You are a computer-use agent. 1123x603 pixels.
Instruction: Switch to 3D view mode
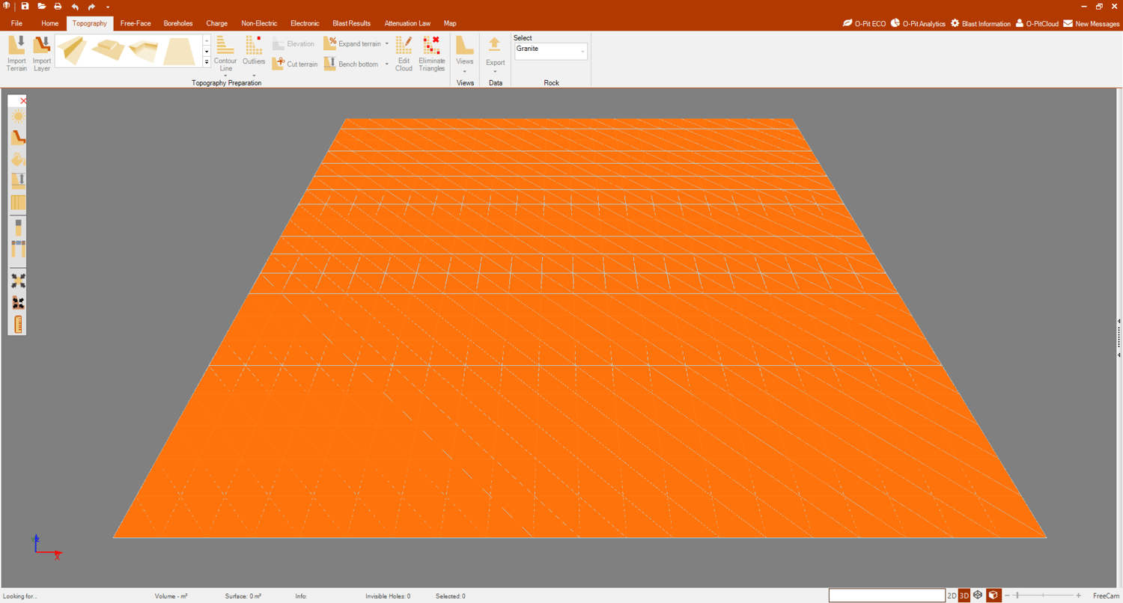tap(964, 596)
